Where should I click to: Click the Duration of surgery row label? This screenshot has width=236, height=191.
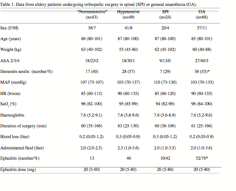[24, 126]
